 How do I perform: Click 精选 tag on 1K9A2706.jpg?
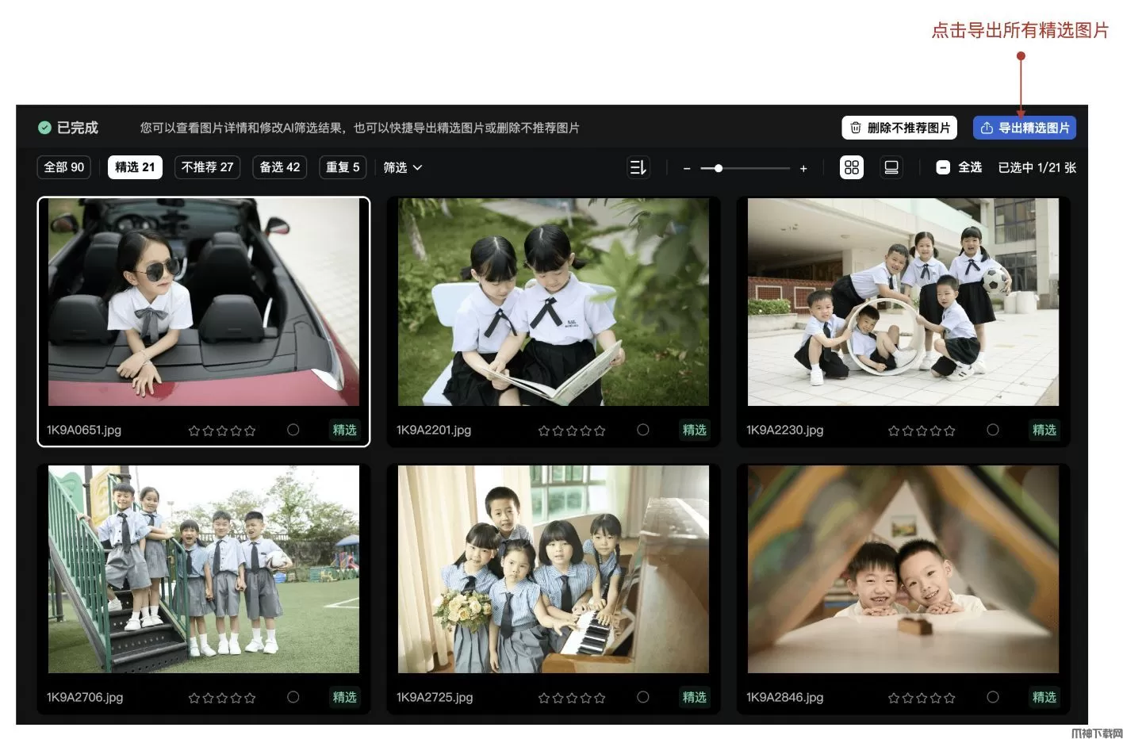(x=345, y=697)
